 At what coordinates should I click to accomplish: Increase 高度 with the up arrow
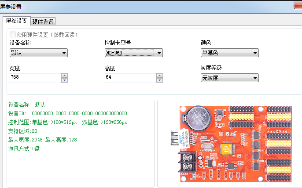tap(160, 76)
